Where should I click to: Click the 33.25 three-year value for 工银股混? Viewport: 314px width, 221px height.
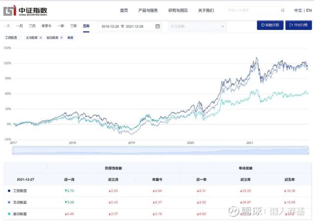click(x=245, y=191)
